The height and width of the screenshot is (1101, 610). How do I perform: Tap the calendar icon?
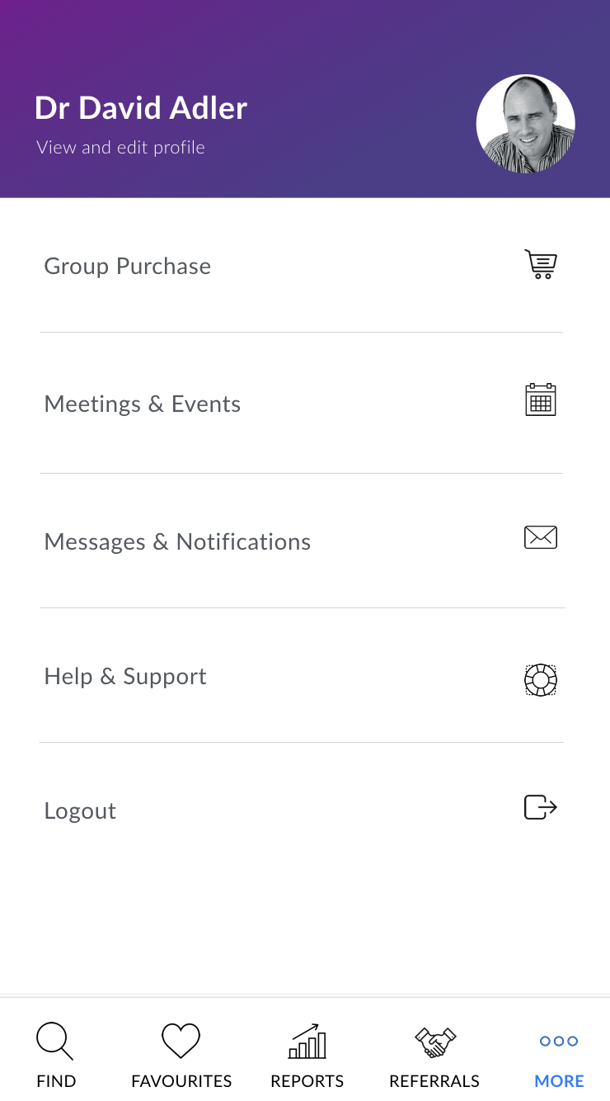[x=541, y=399]
